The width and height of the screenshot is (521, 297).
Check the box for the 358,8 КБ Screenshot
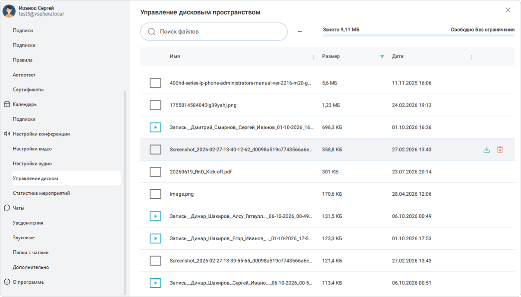point(155,150)
